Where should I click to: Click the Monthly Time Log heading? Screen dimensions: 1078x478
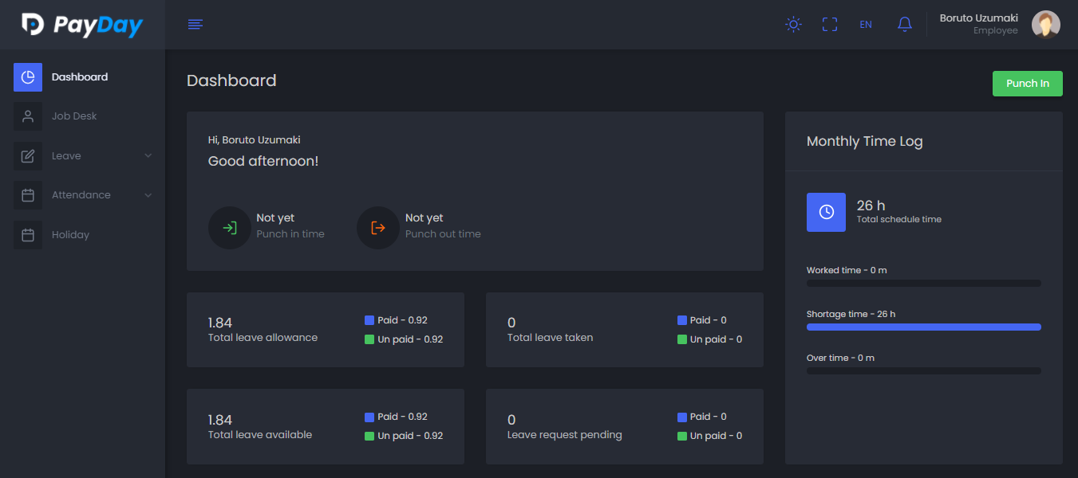[x=865, y=142]
